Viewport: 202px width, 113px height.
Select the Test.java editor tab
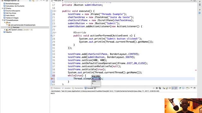coord(57,1)
